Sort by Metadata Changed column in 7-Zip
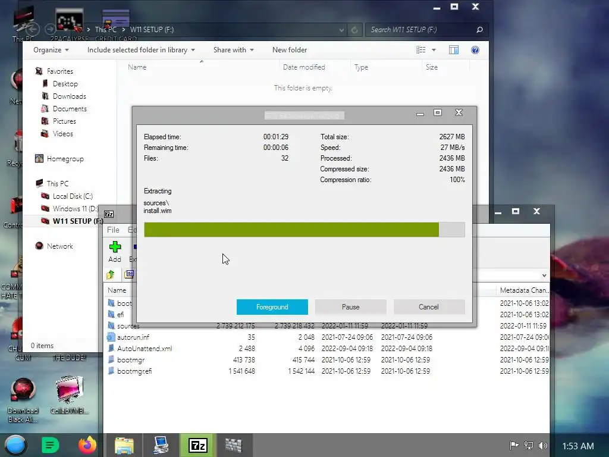 tap(523, 290)
